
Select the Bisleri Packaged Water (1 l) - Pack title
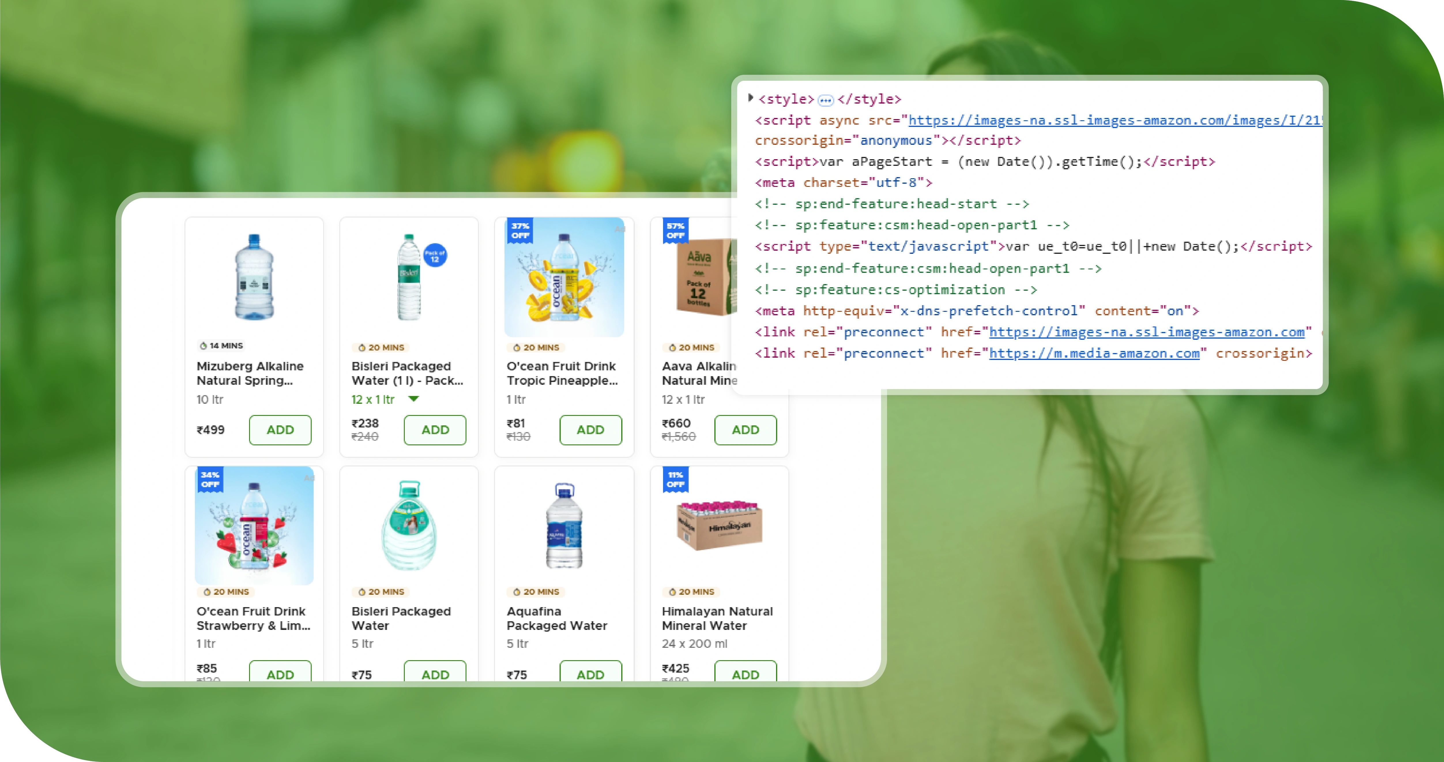(x=408, y=374)
